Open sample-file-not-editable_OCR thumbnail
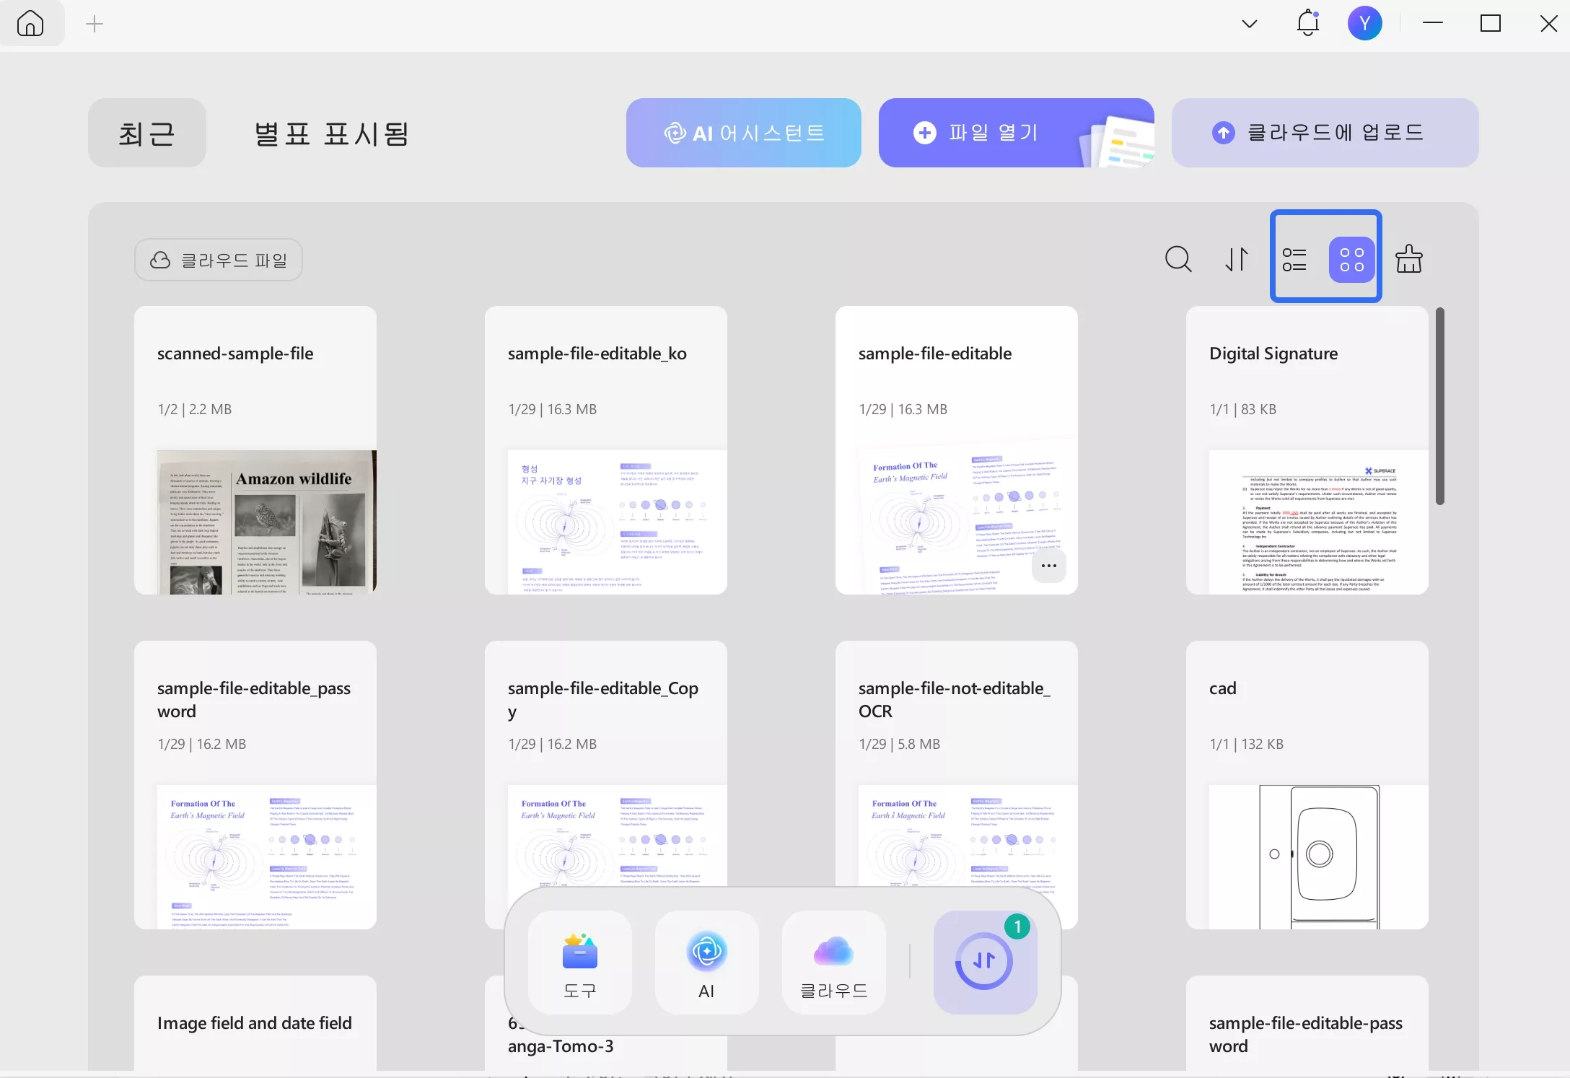 (968, 837)
